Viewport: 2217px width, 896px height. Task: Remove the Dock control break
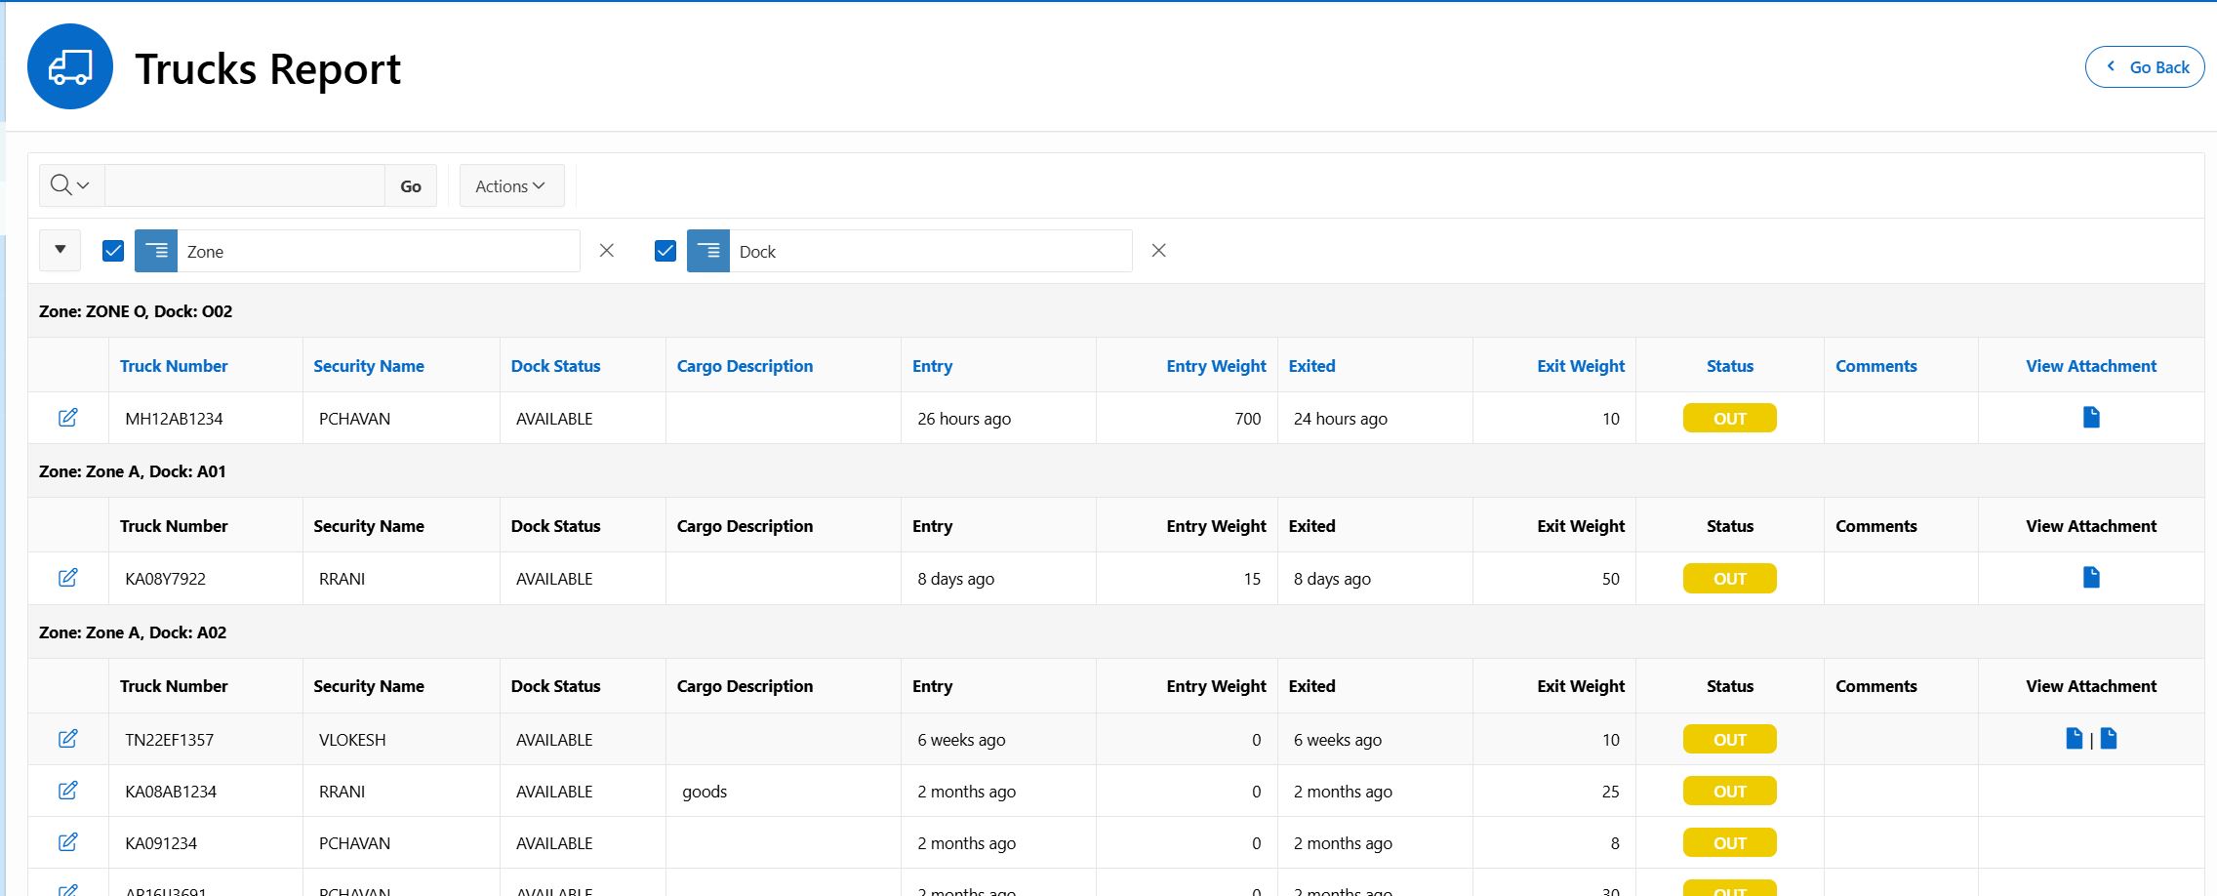click(1158, 251)
